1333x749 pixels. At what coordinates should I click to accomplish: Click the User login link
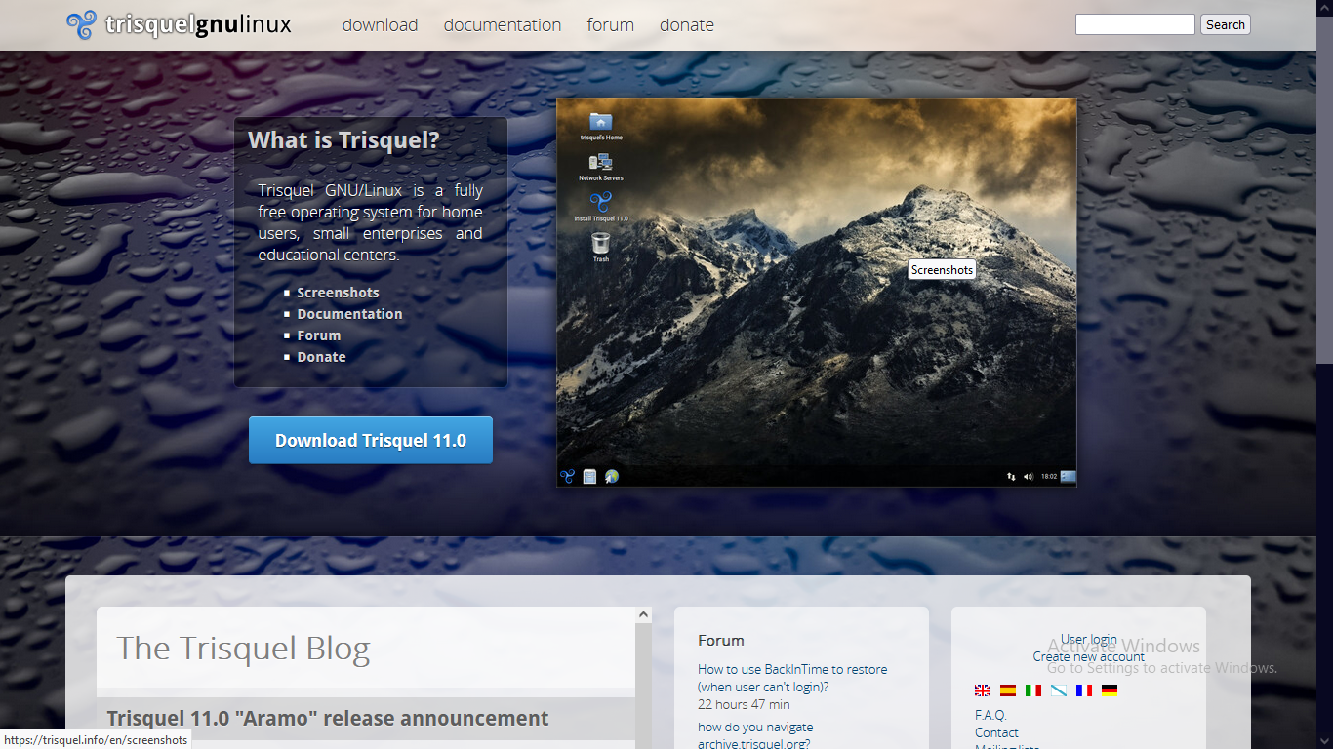click(1089, 640)
